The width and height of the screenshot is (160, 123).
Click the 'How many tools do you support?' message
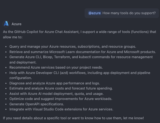point(129,13)
